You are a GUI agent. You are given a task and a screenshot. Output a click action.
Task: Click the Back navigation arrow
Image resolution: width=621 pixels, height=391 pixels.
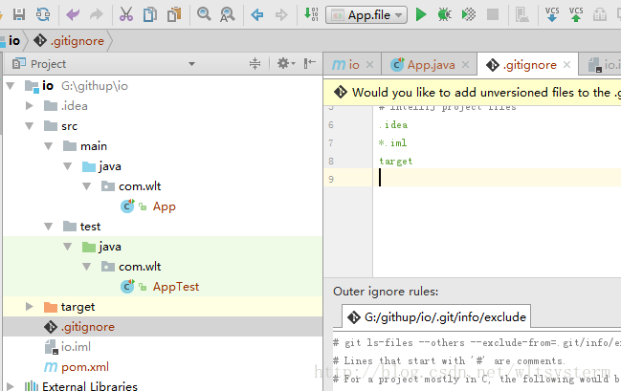pos(257,15)
